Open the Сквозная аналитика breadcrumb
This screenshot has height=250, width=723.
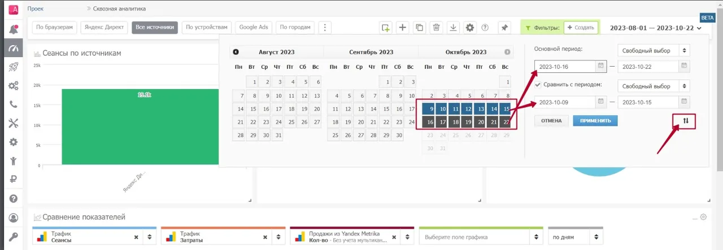tap(119, 9)
